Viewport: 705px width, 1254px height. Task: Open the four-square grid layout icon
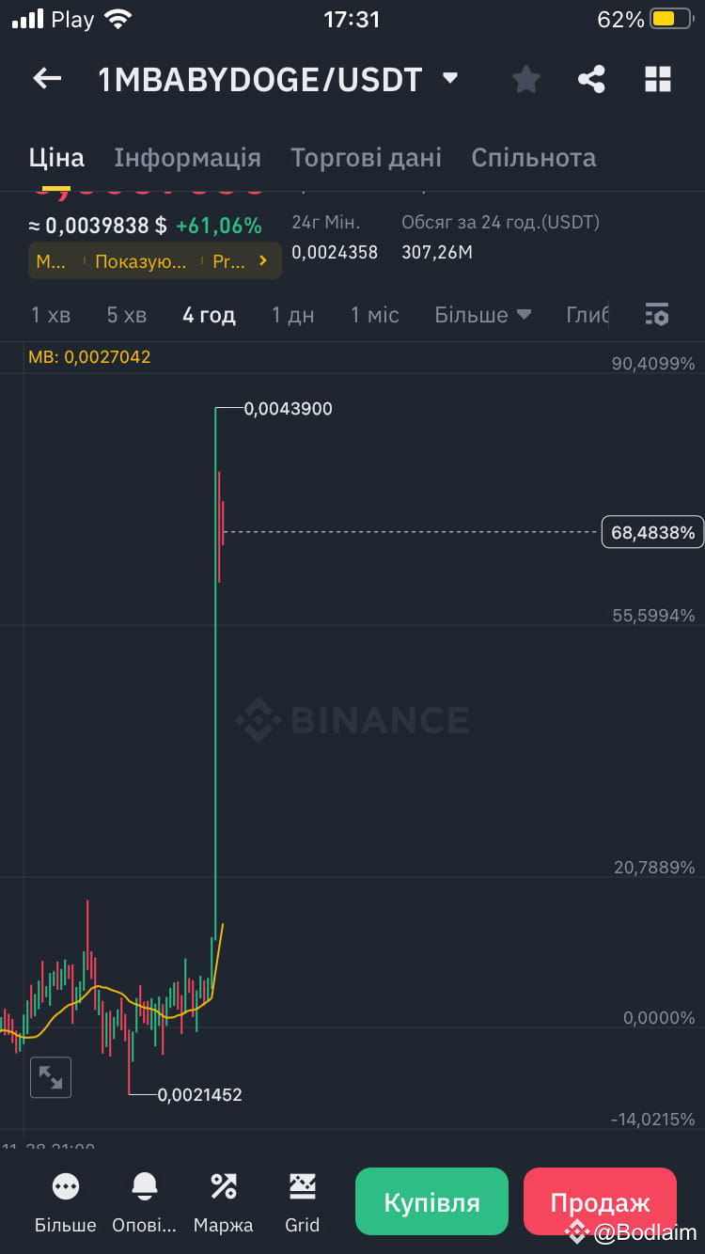pos(658,80)
